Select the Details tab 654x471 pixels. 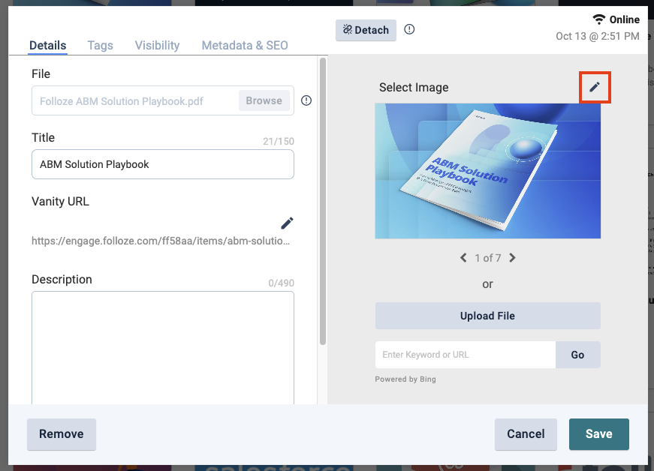[48, 45]
